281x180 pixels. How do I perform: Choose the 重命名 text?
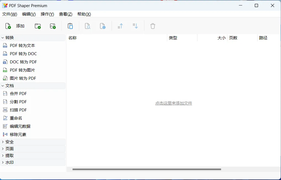tap(16, 118)
